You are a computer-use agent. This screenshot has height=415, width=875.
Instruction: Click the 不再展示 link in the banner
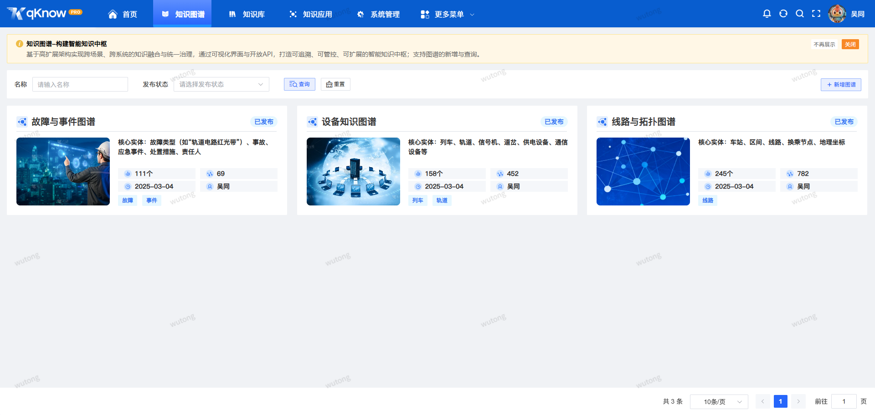click(824, 44)
